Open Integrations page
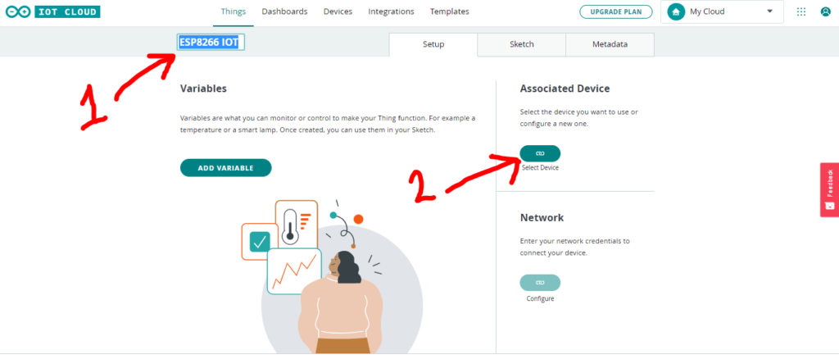839x359 pixels. [x=391, y=11]
